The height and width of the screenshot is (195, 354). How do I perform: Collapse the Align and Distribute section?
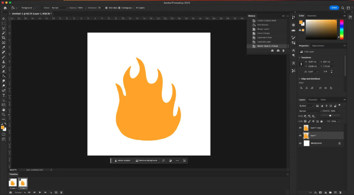(x=300, y=79)
